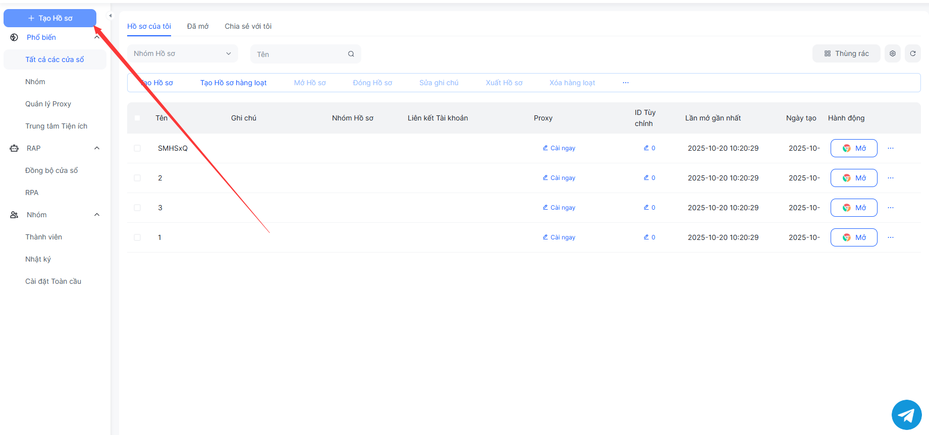This screenshot has height=435, width=929.
Task: Collapse the Nhóm sidebar section
Action: click(97, 215)
